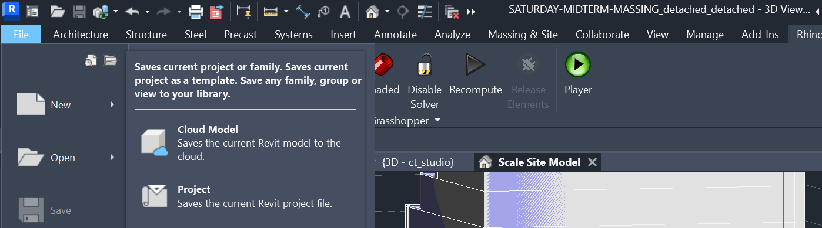The image size is (822, 228).
Task: Click the Open folder icon in quick access toolbar
Action: 58,11
